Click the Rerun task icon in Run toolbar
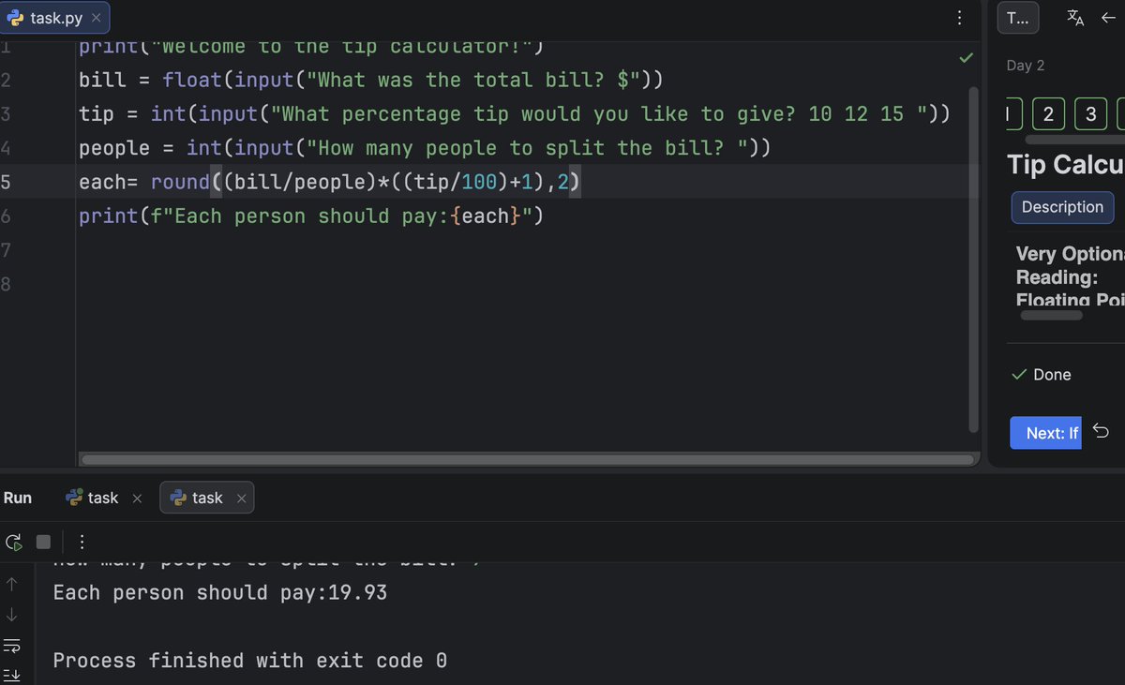This screenshot has height=685, width=1125. pyautogui.click(x=14, y=542)
